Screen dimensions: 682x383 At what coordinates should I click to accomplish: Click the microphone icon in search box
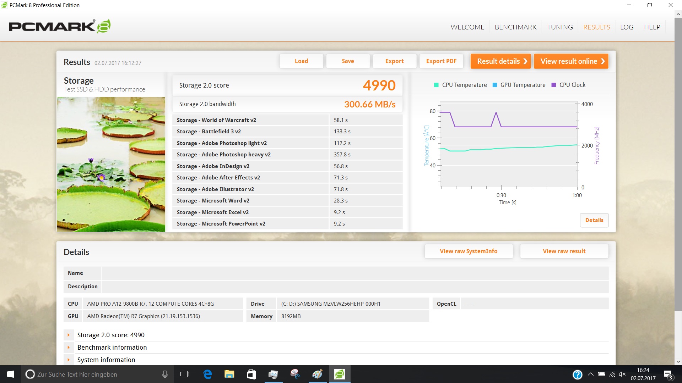pos(165,374)
